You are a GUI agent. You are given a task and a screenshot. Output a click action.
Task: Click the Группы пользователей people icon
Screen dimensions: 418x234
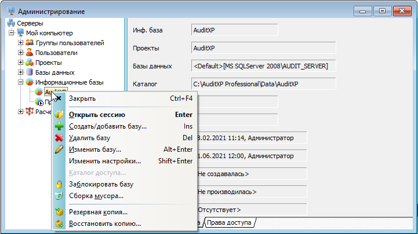click(30, 43)
